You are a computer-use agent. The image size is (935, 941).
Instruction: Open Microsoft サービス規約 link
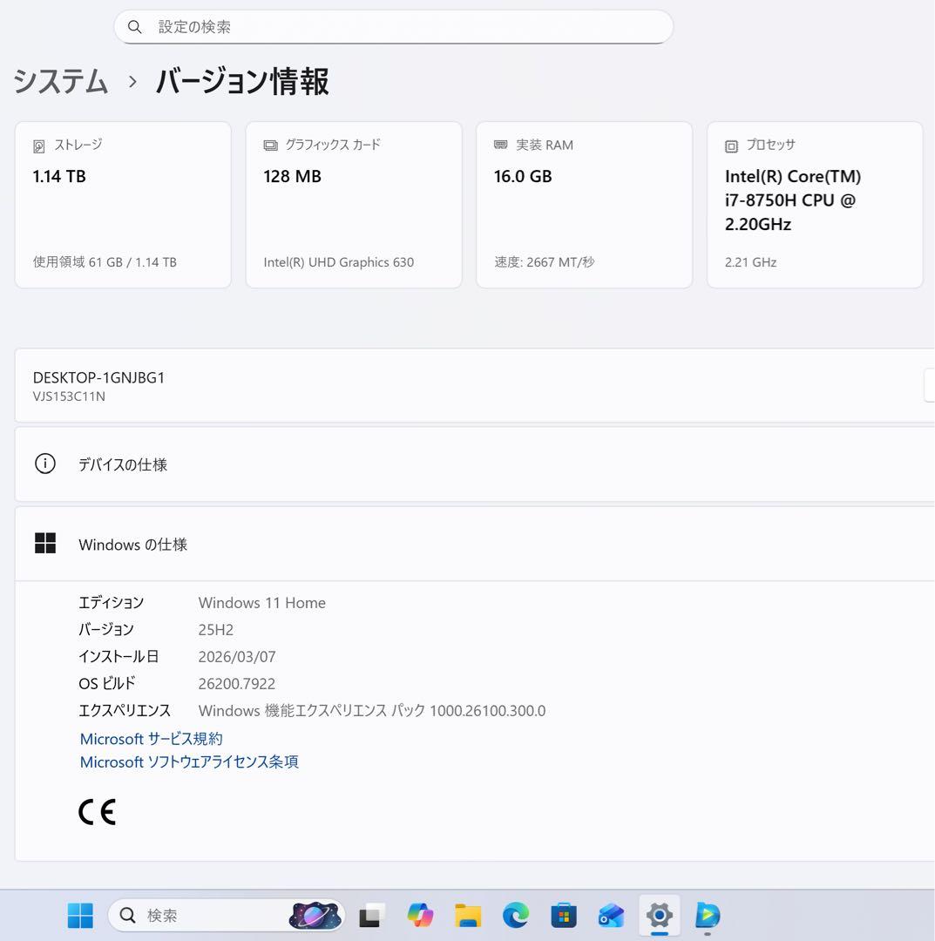point(152,739)
